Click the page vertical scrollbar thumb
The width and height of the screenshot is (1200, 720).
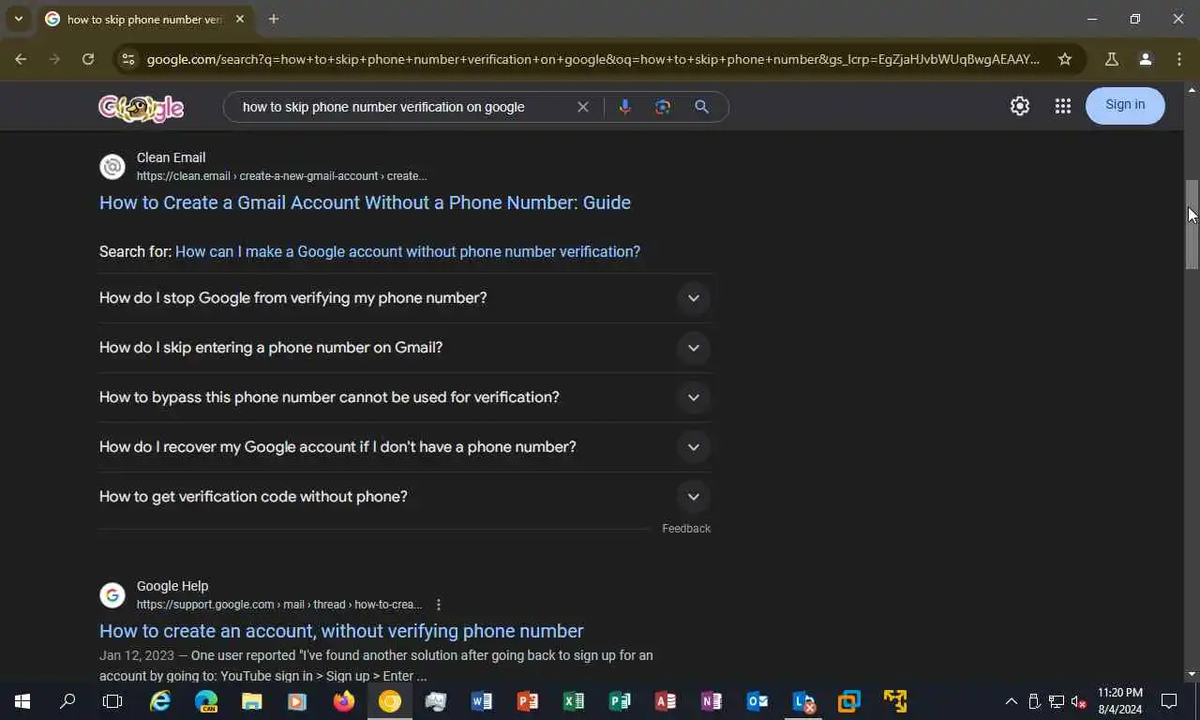coord(1192,223)
